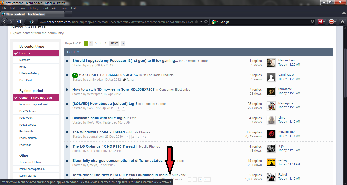Viewport: 347px width, 185px height.
Task: Open the "Consumer Electronics" forum link
Action: point(175,90)
